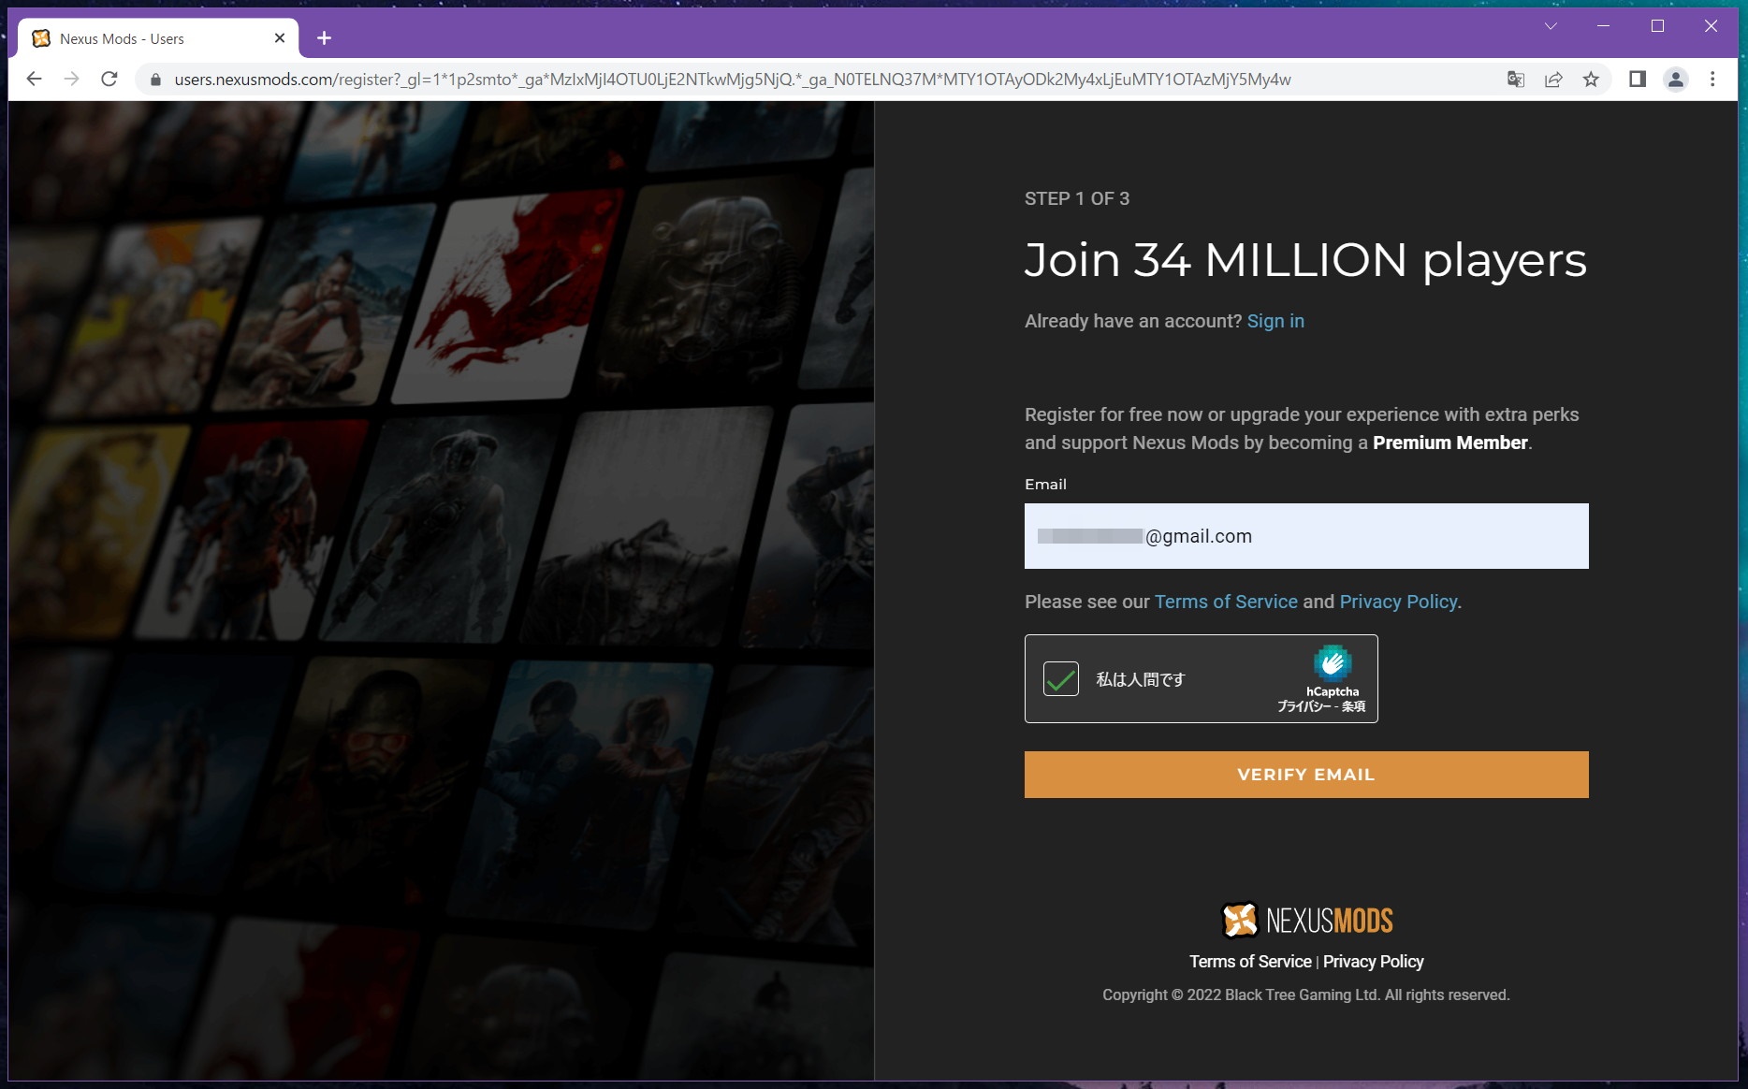Image resolution: width=1748 pixels, height=1089 pixels.
Task: Click the browser forward arrow
Action: point(71,80)
